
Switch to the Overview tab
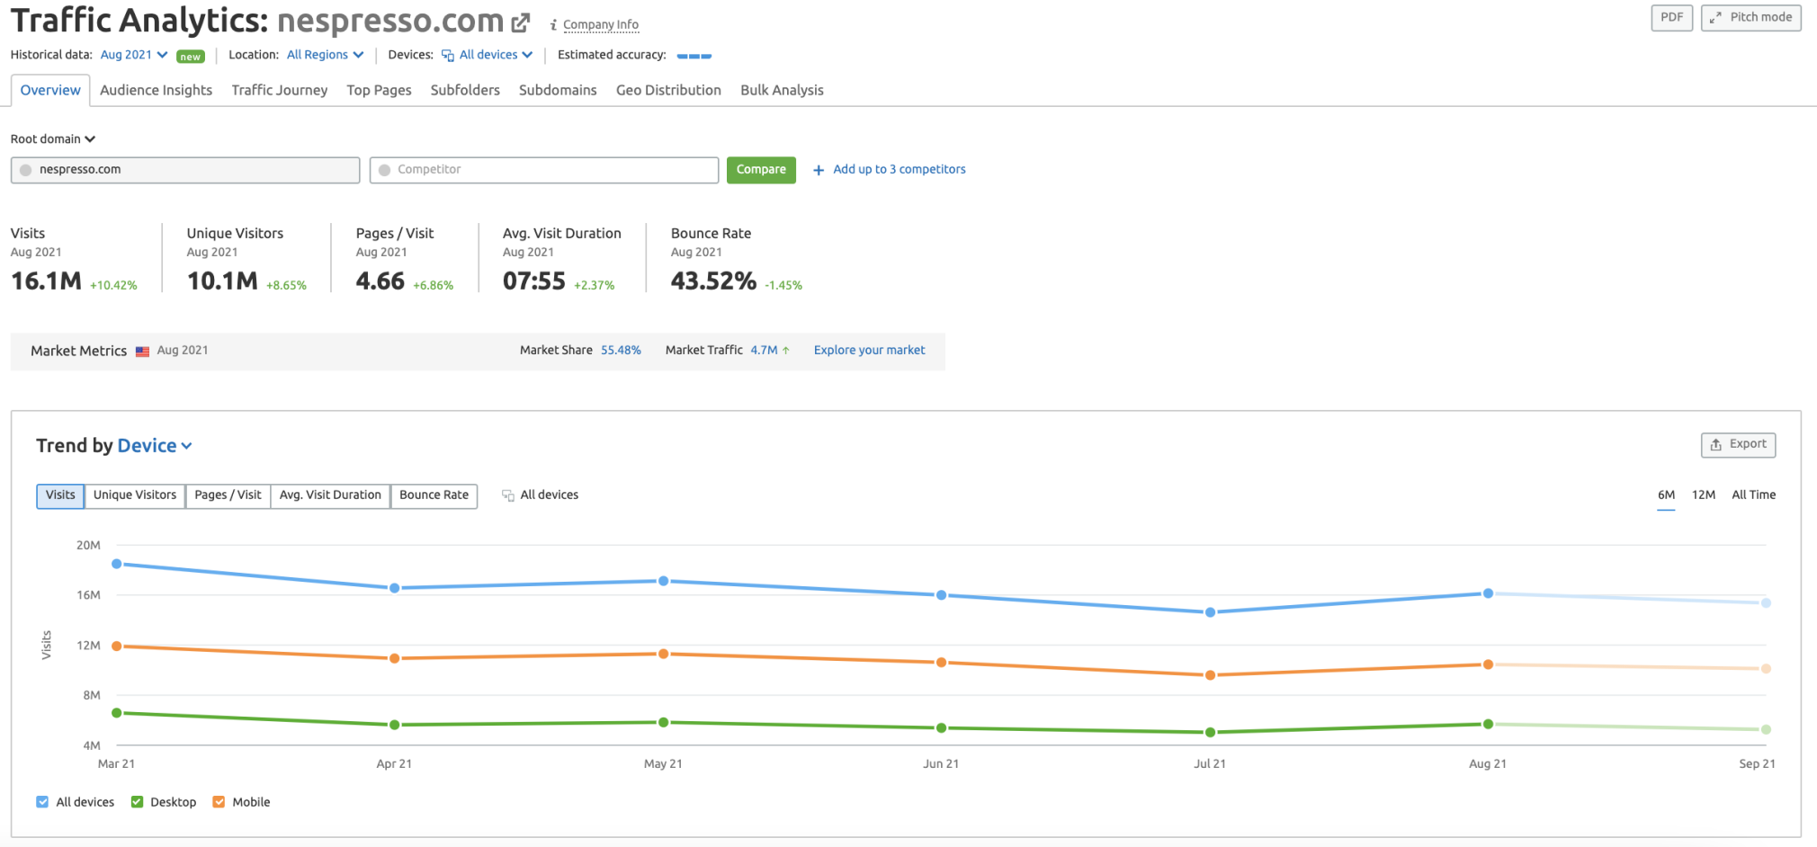point(50,90)
